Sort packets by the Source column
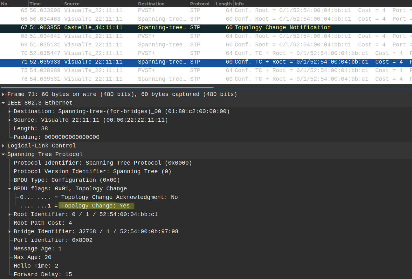Viewport: 412px width, 279px height. [73, 3]
